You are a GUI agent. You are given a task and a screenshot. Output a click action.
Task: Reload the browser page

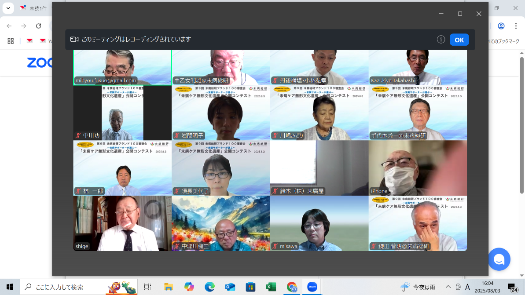38,26
